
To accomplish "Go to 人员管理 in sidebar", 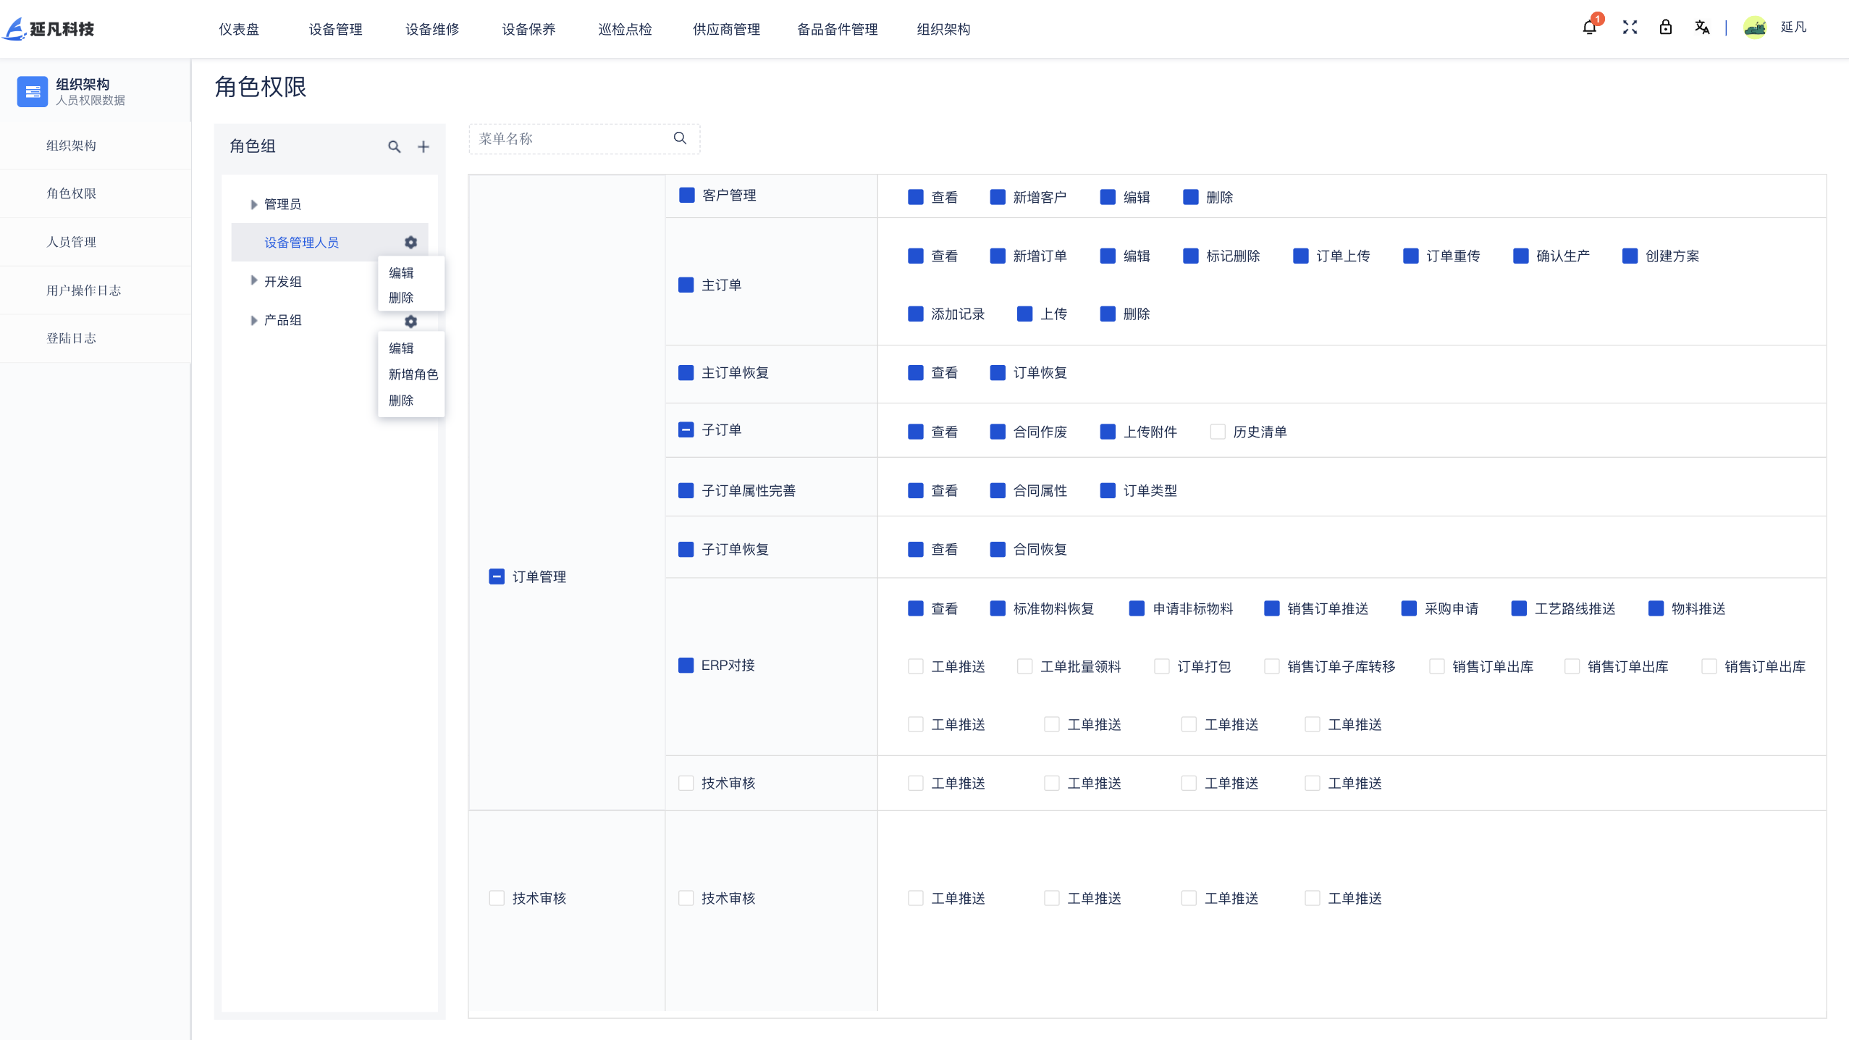I will (x=71, y=242).
